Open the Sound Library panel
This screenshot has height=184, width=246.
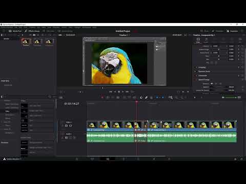tap(65, 31)
